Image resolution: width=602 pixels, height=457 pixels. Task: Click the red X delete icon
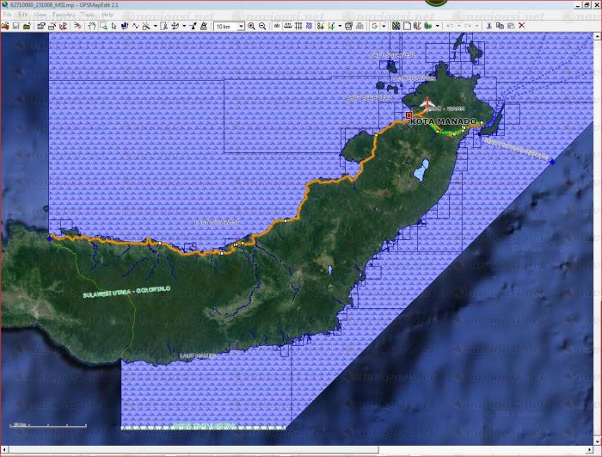[x=521, y=26]
